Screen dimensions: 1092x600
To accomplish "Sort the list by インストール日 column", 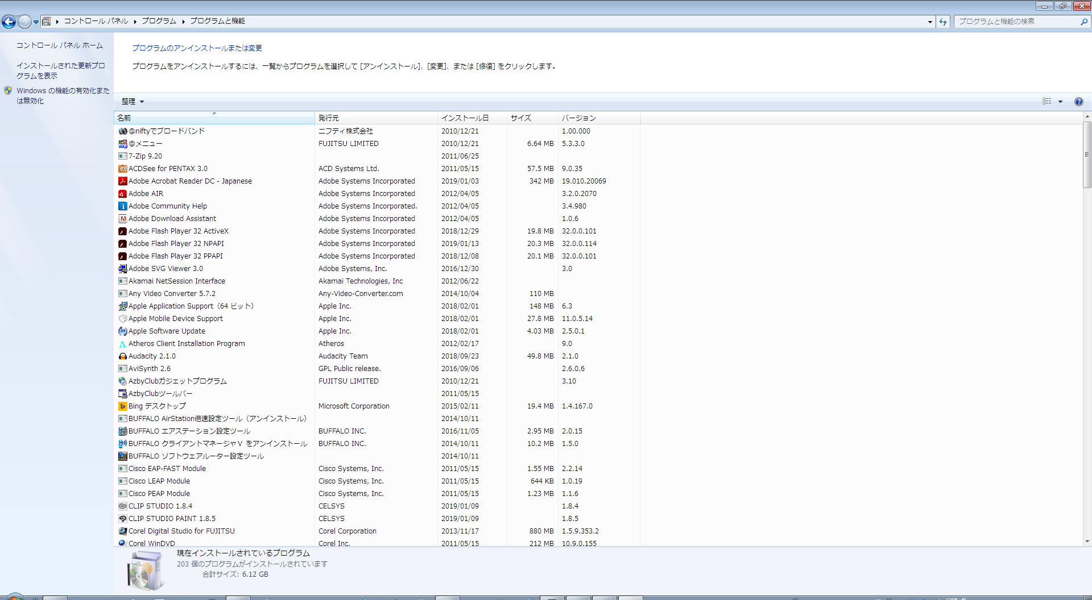I will pos(472,118).
